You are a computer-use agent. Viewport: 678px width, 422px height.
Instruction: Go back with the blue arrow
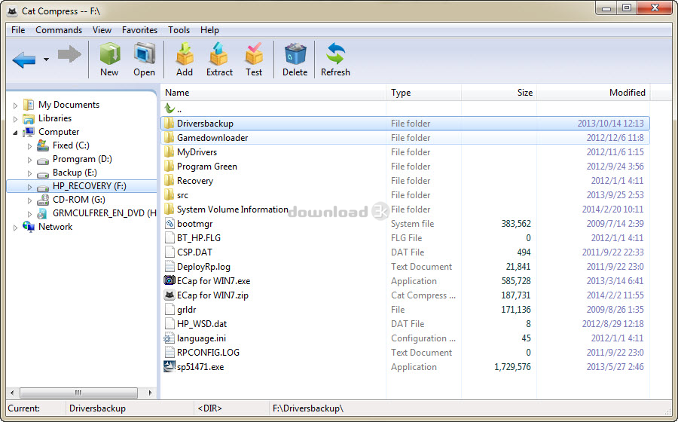coord(24,59)
